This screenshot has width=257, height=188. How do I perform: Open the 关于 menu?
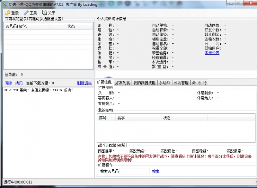pos(49,13)
